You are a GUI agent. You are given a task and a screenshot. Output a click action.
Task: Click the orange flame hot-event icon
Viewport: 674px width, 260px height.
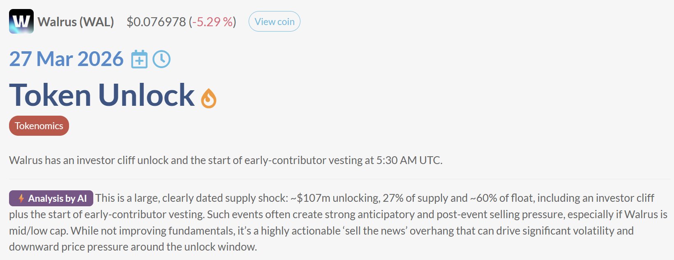click(x=209, y=98)
